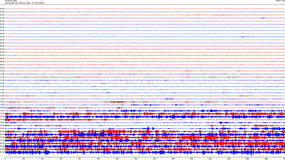285x160 pixels.
Task: Click the station code IG.ACLR..HHZ header
Action: click(x=11, y=1)
